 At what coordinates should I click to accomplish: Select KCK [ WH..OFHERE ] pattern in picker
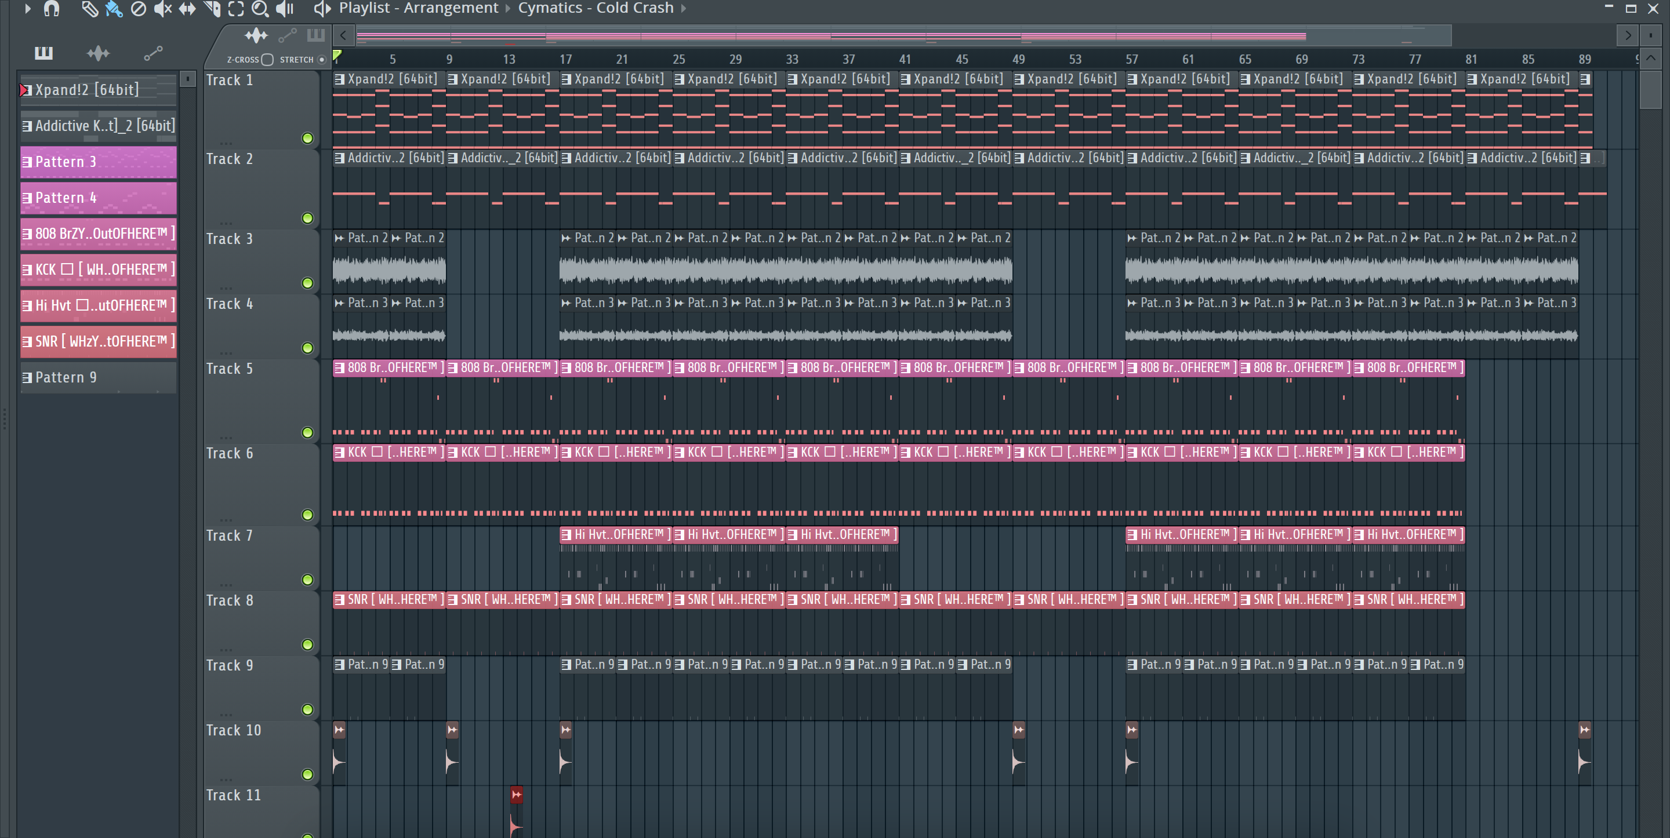99,269
